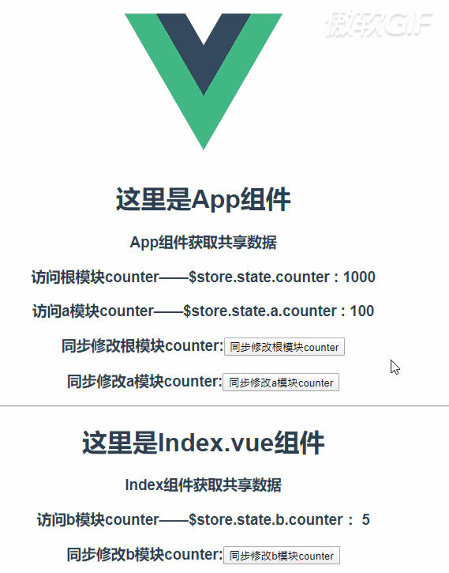This screenshot has width=449, height=573.
Task: Click the Index组件获取共享数据 subtitle
Action: click(x=203, y=485)
